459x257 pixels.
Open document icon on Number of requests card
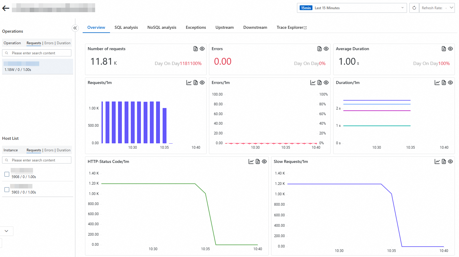[196, 49]
